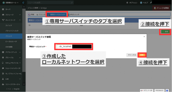Open the オプション settings menu

[132, 3]
